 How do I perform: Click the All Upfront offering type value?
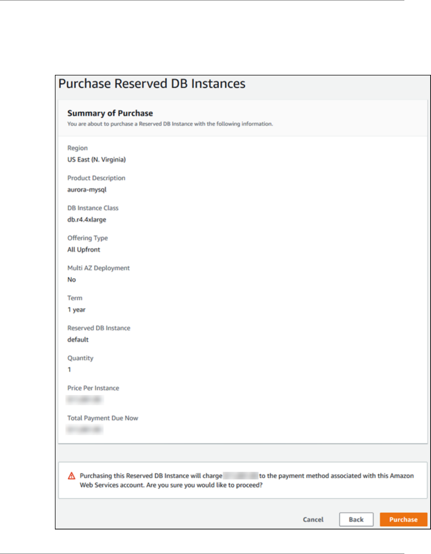(84, 250)
